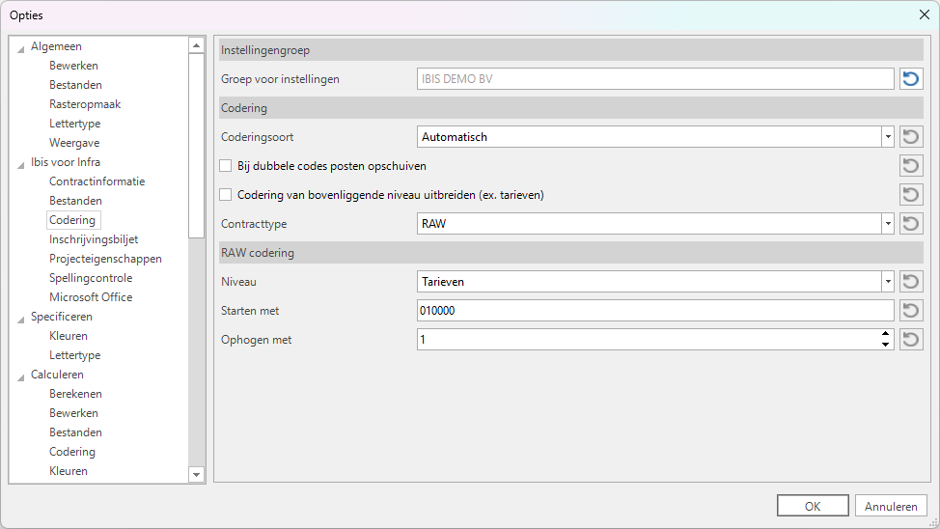Reset the Niveau setting
The image size is (940, 529).
911,282
